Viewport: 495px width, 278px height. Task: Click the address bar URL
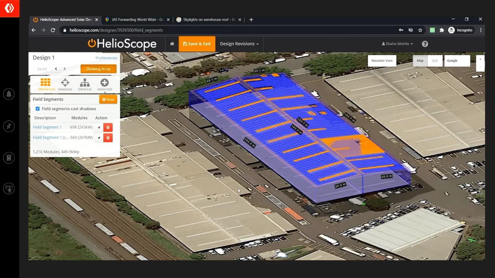pos(116,30)
